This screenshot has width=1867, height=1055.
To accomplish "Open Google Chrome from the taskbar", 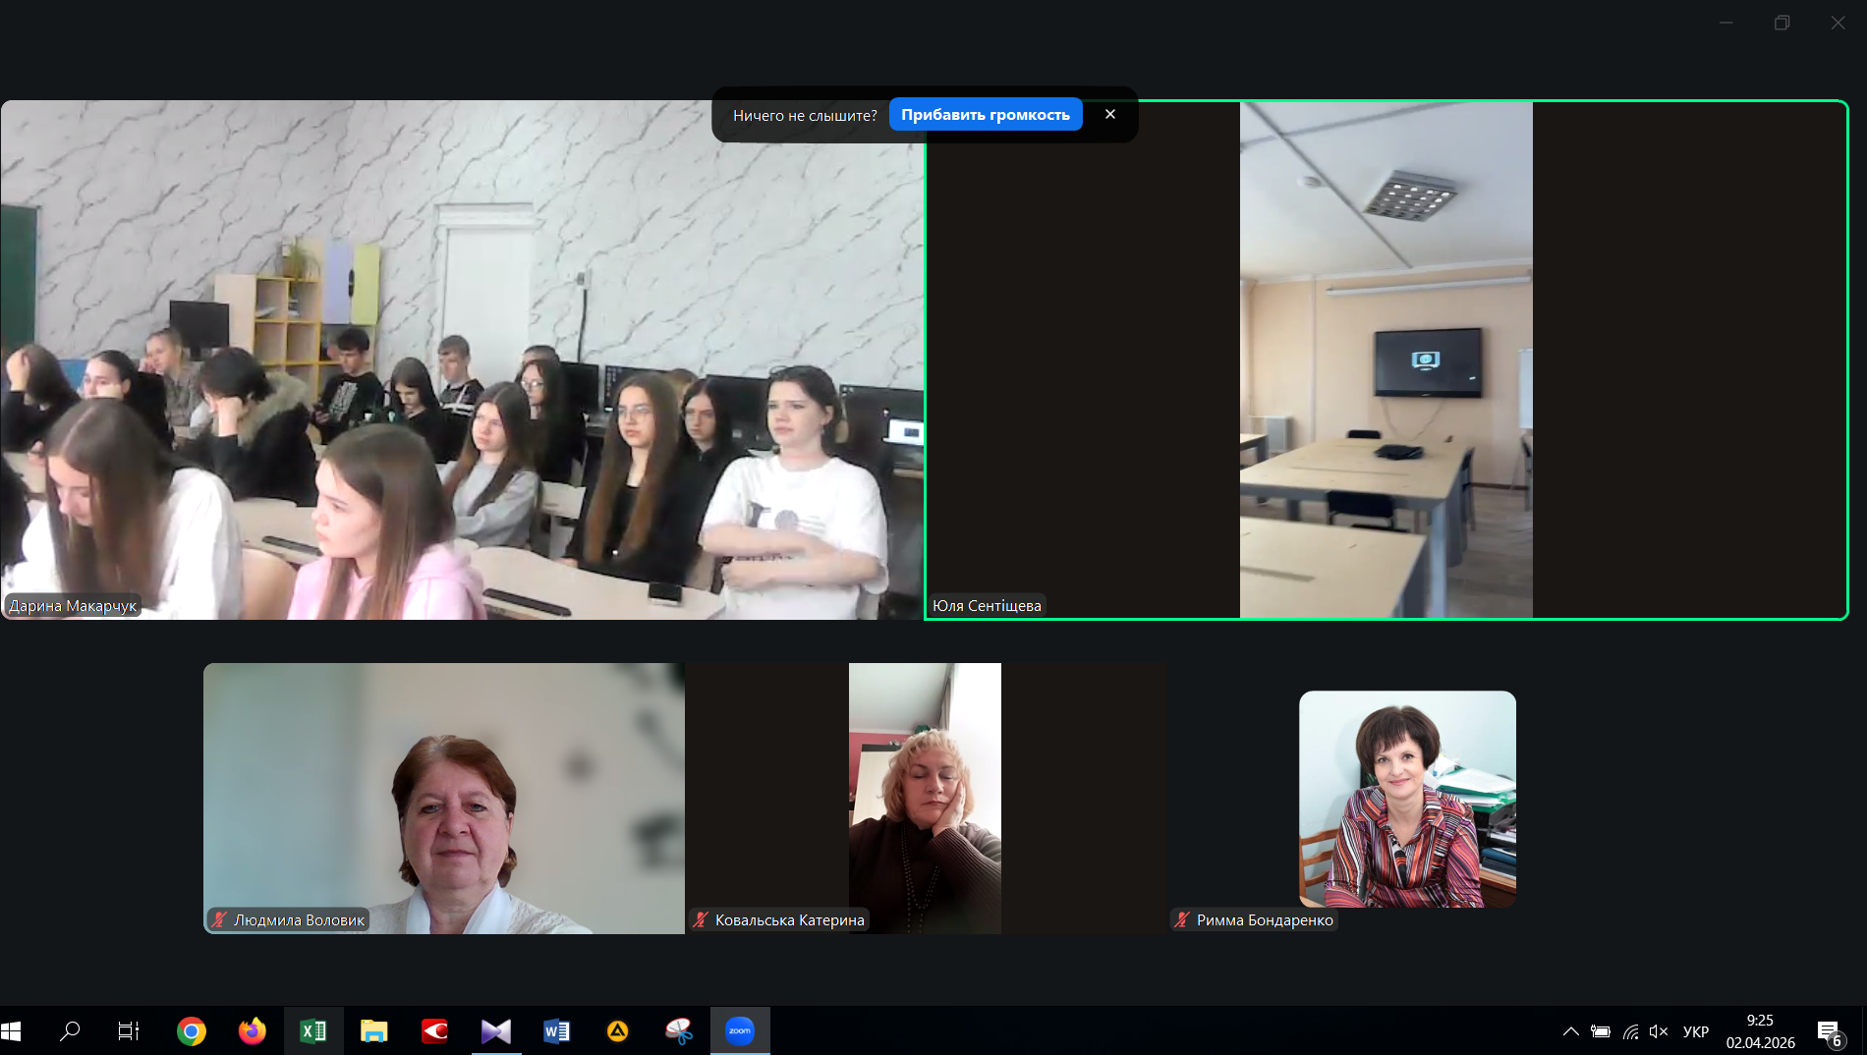I will (192, 1030).
